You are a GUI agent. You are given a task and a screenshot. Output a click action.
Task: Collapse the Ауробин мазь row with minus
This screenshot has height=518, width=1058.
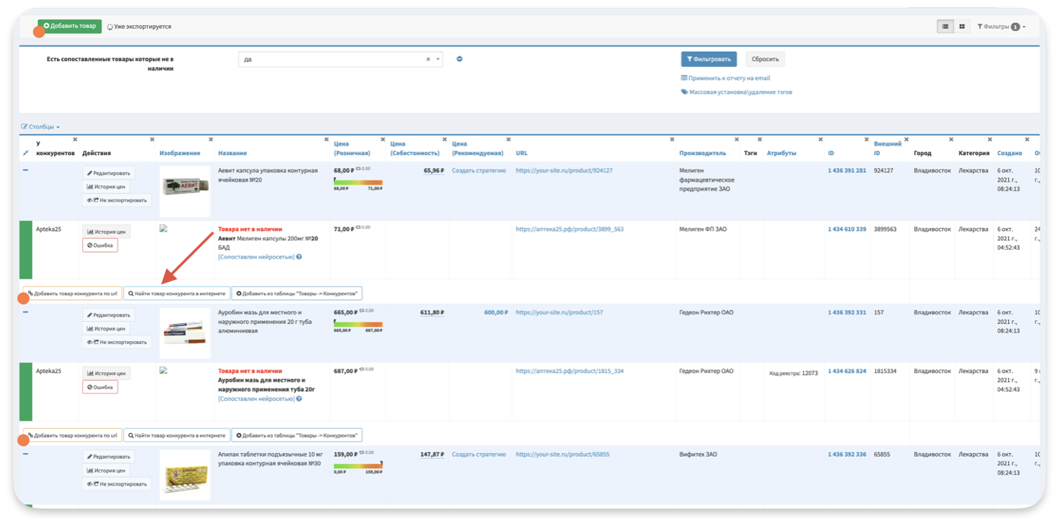(26, 312)
